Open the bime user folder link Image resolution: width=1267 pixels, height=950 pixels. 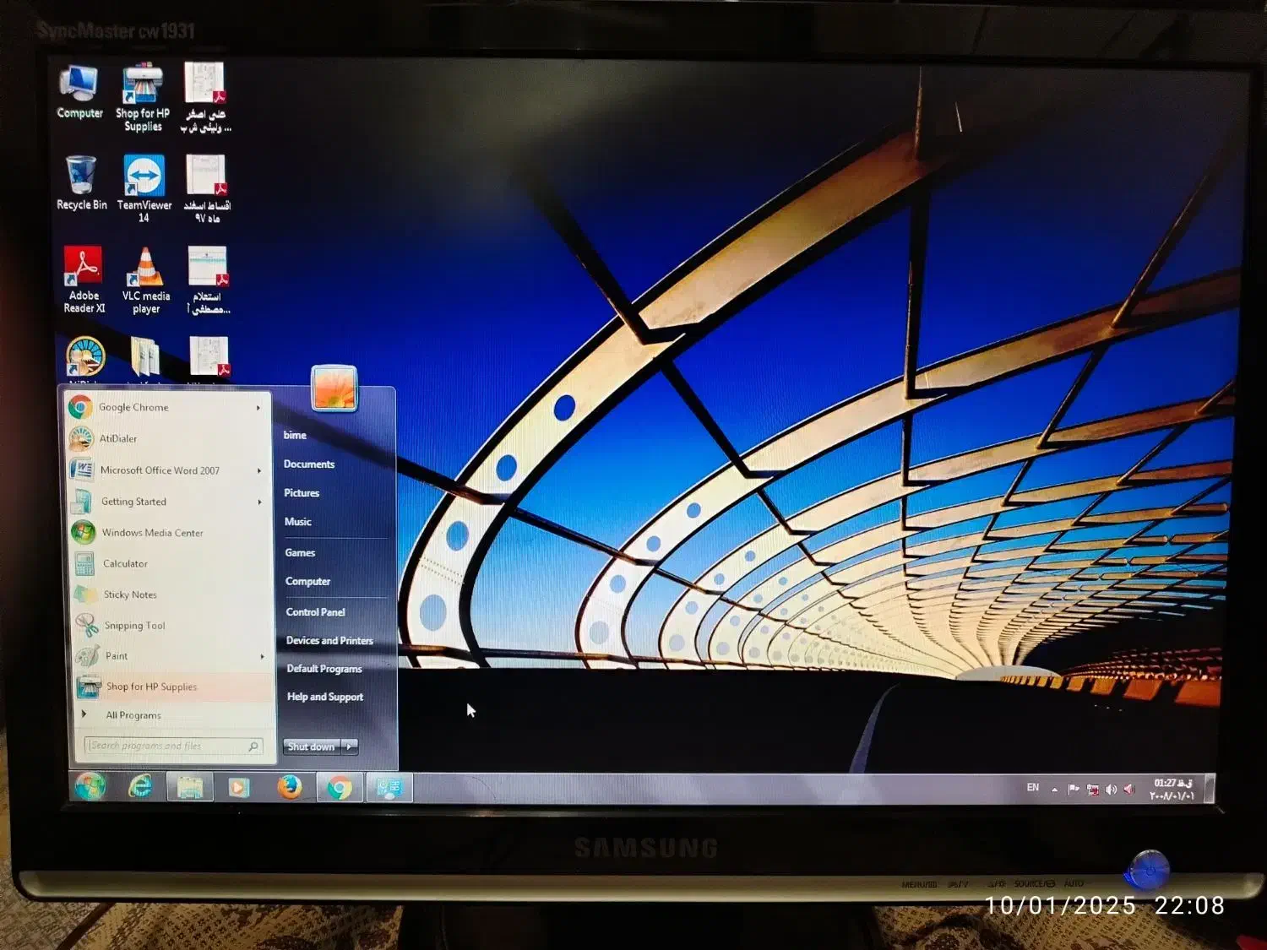(x=295, y=436)
